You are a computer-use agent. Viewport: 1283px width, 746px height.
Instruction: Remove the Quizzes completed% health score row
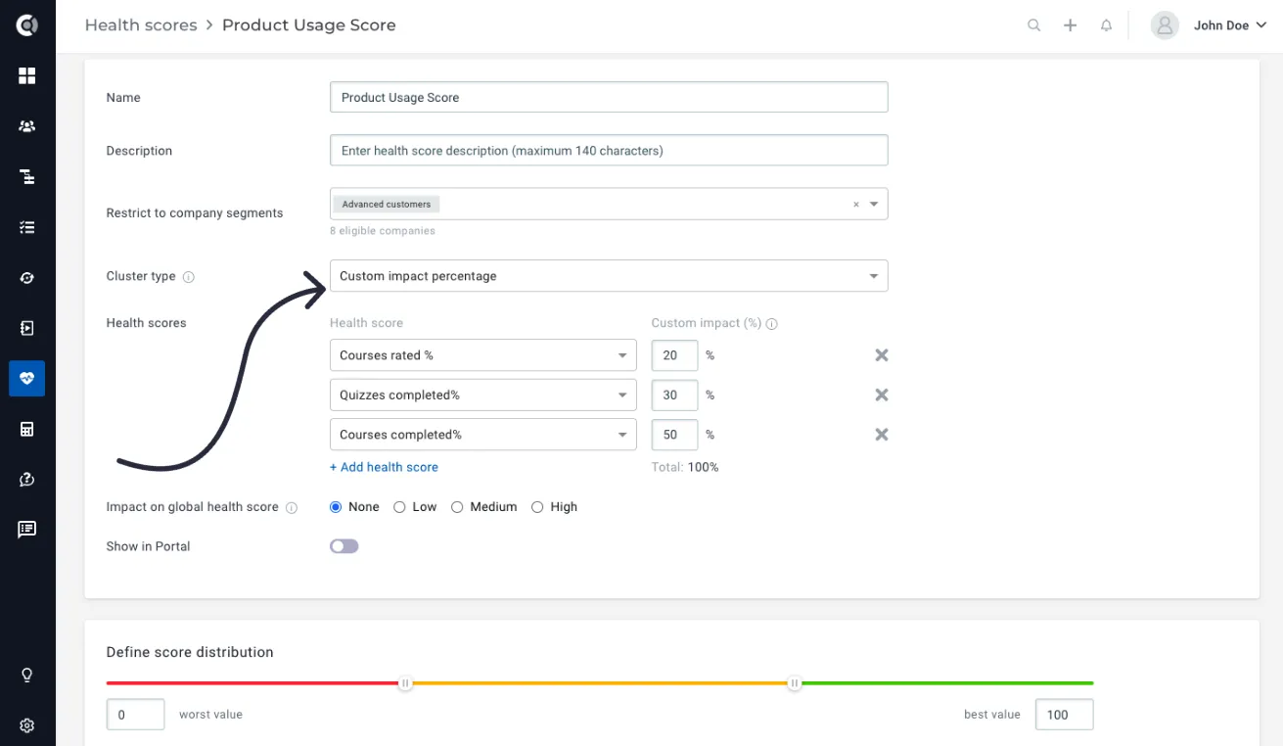pos(882,395)
